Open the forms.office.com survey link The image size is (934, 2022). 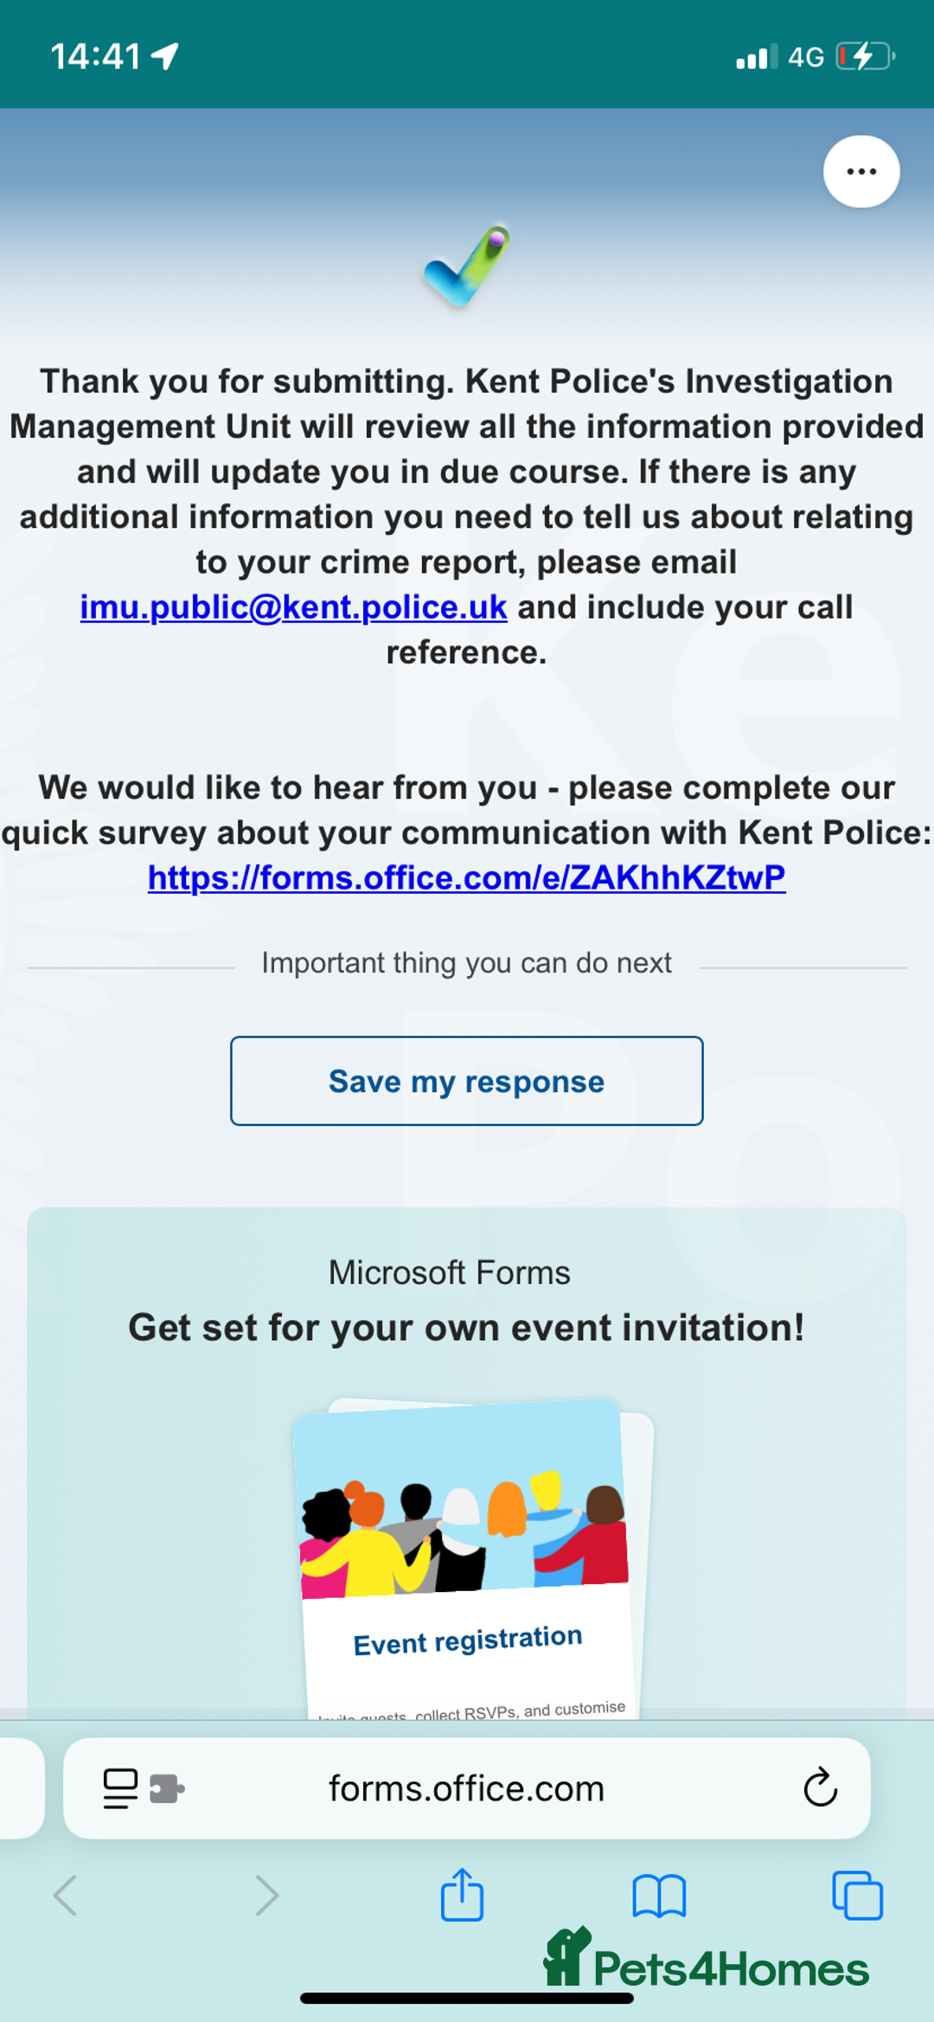tap(466, 878)
